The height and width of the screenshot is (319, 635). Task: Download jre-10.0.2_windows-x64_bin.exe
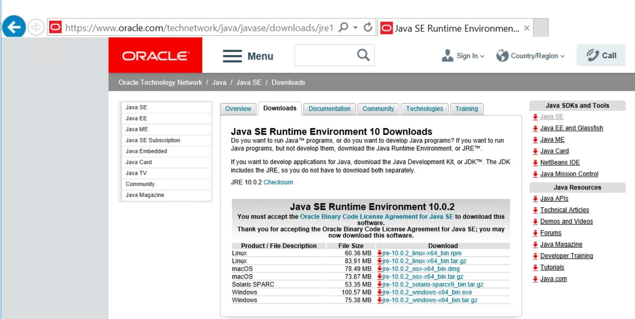click(x=427, y=292)
